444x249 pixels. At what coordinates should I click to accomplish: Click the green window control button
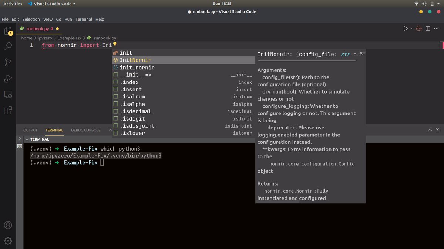pyautogui.click(x=430, y=11)
